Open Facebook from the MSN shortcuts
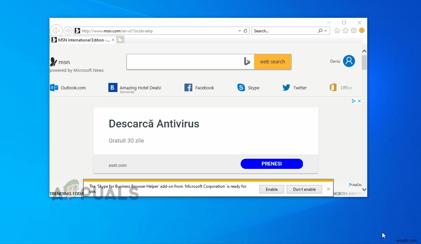The image size is (421, 244). (x=199, y=87)
